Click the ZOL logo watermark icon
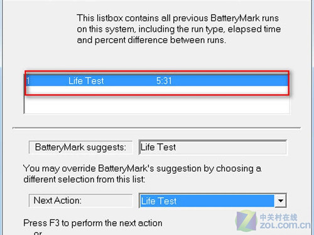This screenshot has height=235, width=314. coord(246,221)
